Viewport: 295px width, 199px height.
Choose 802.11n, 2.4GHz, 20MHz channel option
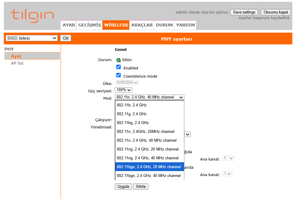(x=150, y=131)
